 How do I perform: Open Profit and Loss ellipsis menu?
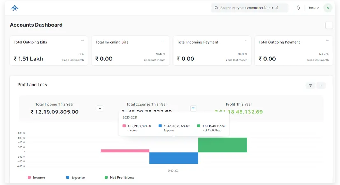[321, 86]
